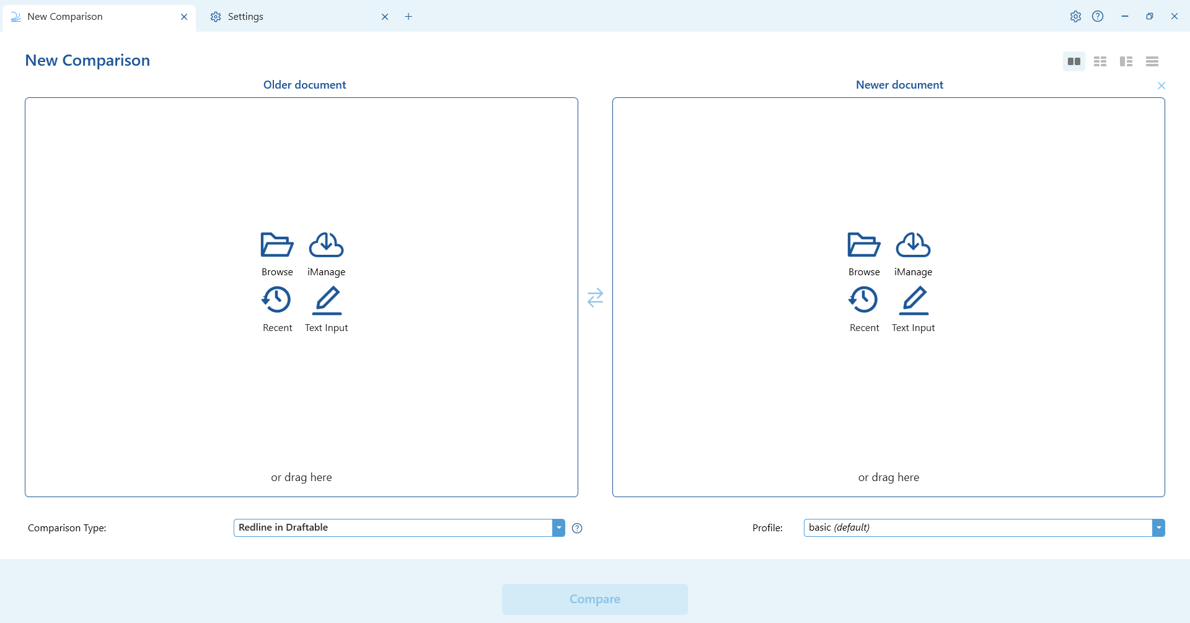
Task: Close the Settings tab
Action: click(x=385, y=17)
